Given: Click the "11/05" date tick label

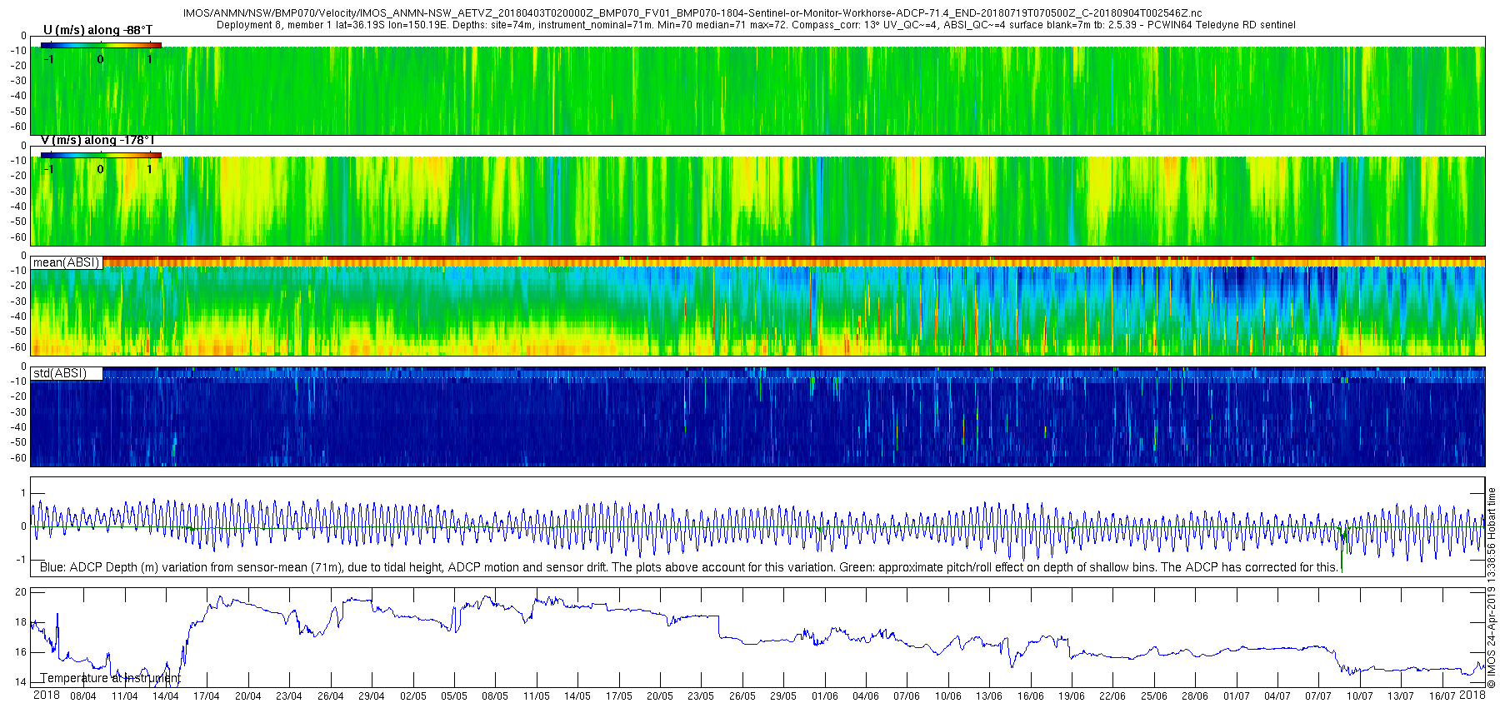Looking at the screenshot, I should (536, 696).
